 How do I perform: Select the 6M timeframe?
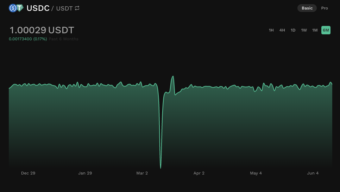[x=326, y=30]
